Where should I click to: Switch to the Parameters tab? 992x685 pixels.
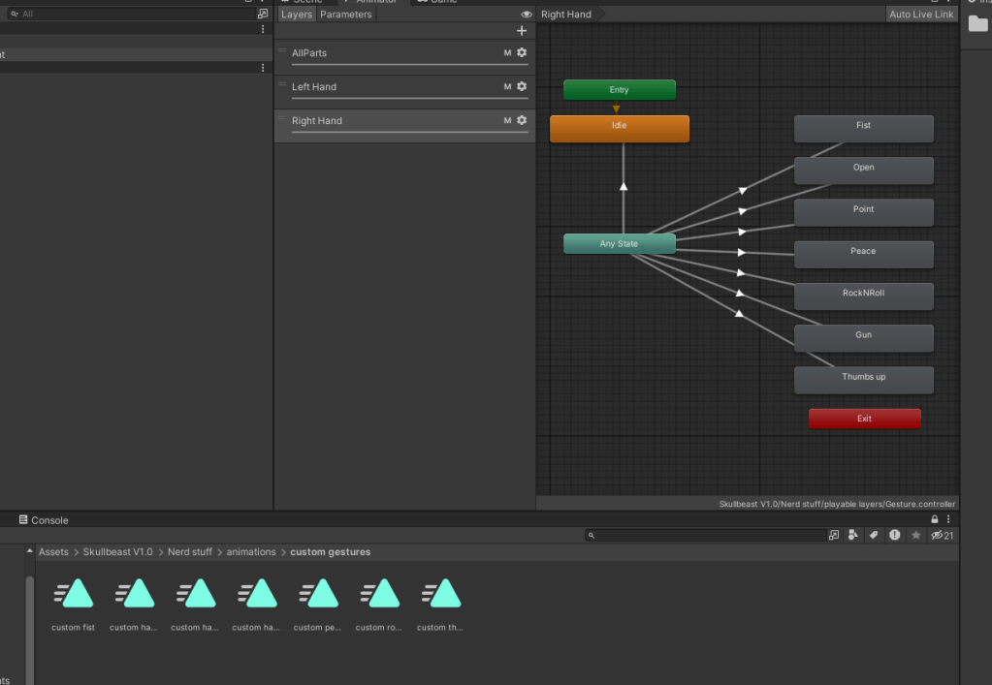(x=345, y=15)
